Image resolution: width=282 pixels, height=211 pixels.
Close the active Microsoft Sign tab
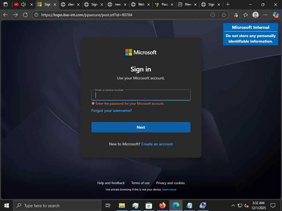tap(55, 4)
